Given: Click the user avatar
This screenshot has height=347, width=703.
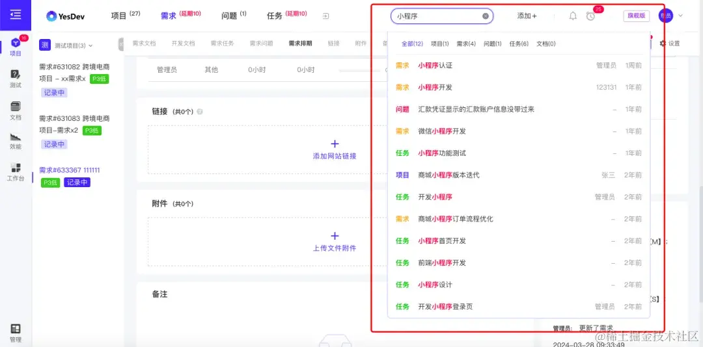Looking at the screenshot, I should [x=666, y=16].
